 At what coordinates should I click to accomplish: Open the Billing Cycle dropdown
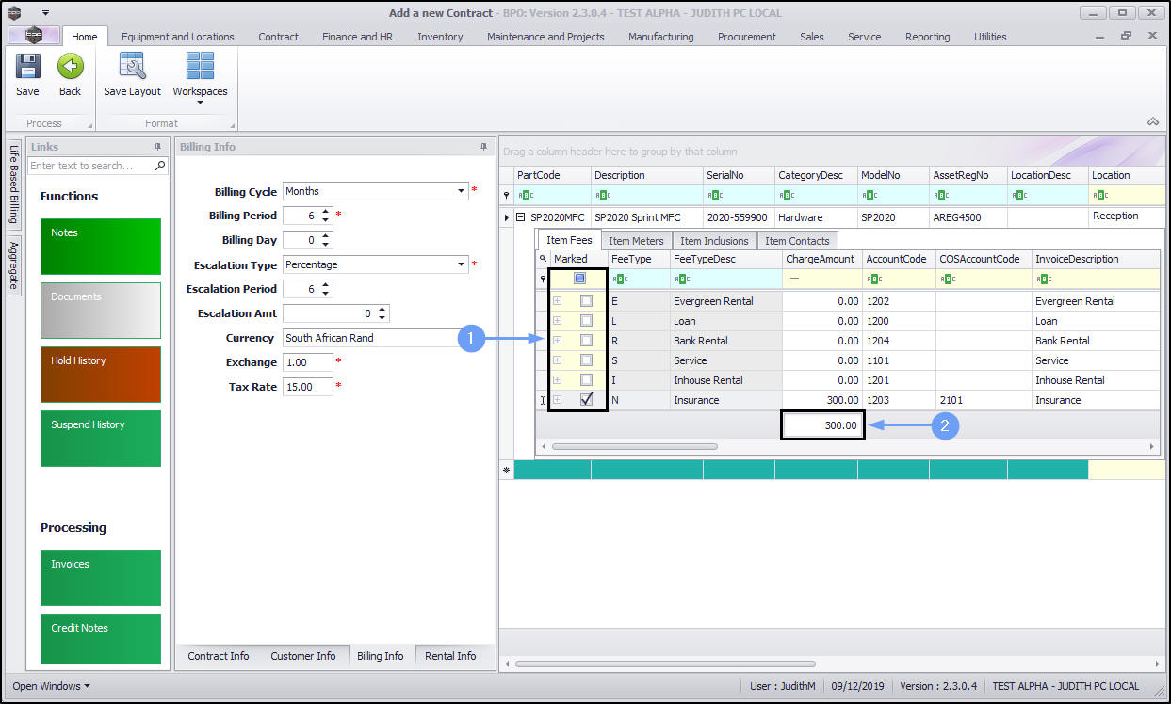coord(461,191)
